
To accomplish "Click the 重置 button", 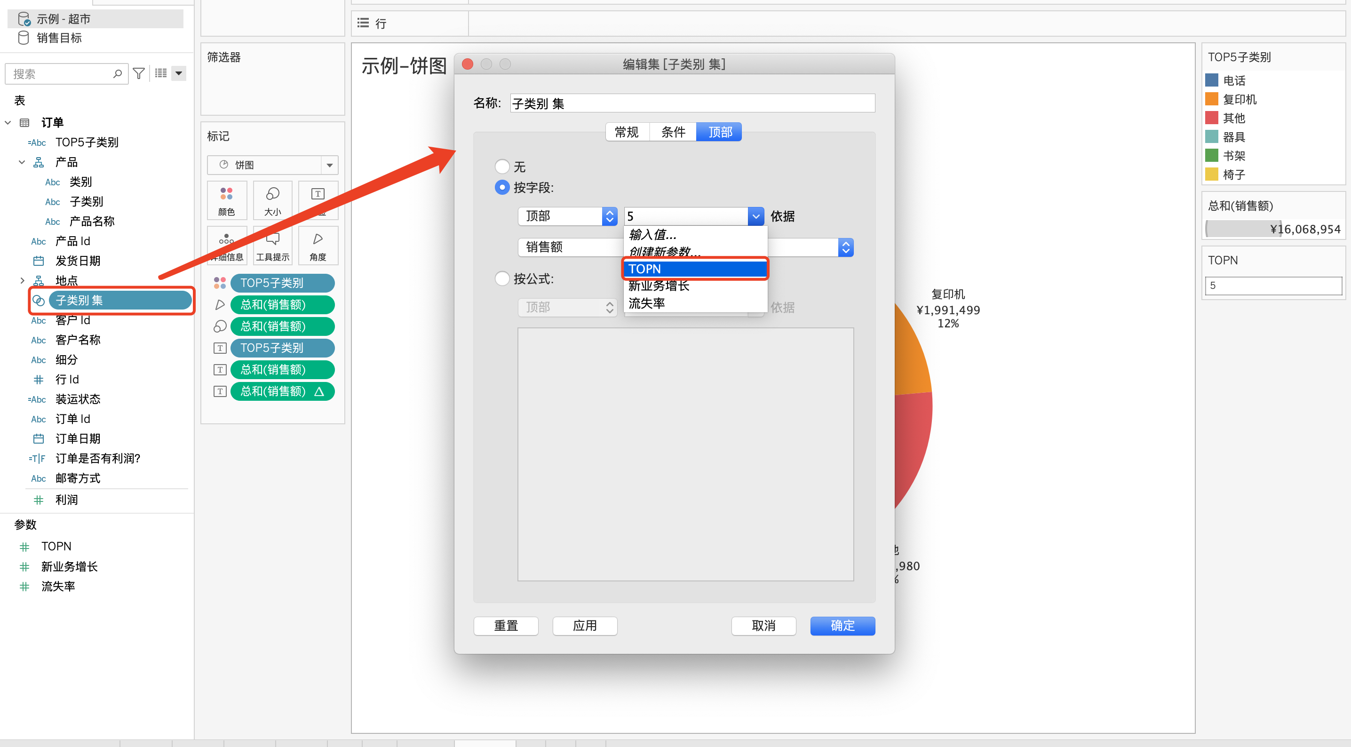I will (506, 625).
